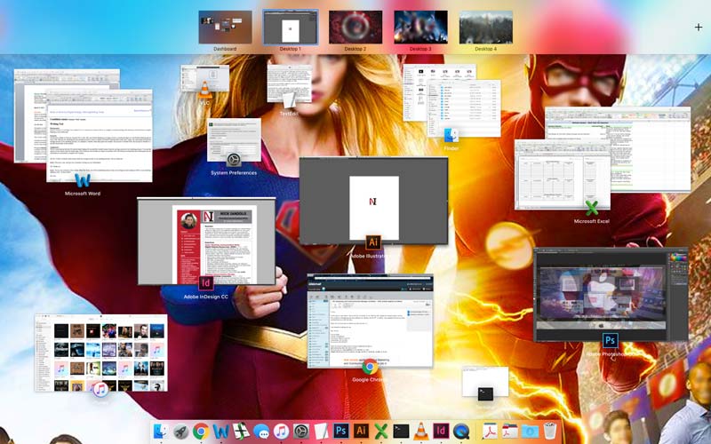Launch Launchpad rocket icon in Dock
This screenshot has width=711, height=444.
coord(180,432)
